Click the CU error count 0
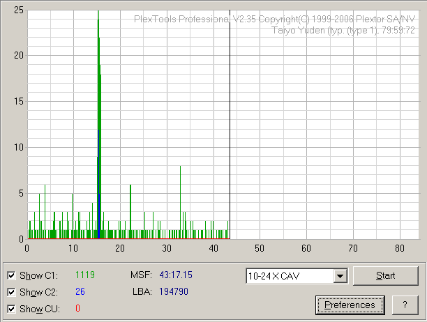Viewport: 427px width, 322px height. point(78,308)
